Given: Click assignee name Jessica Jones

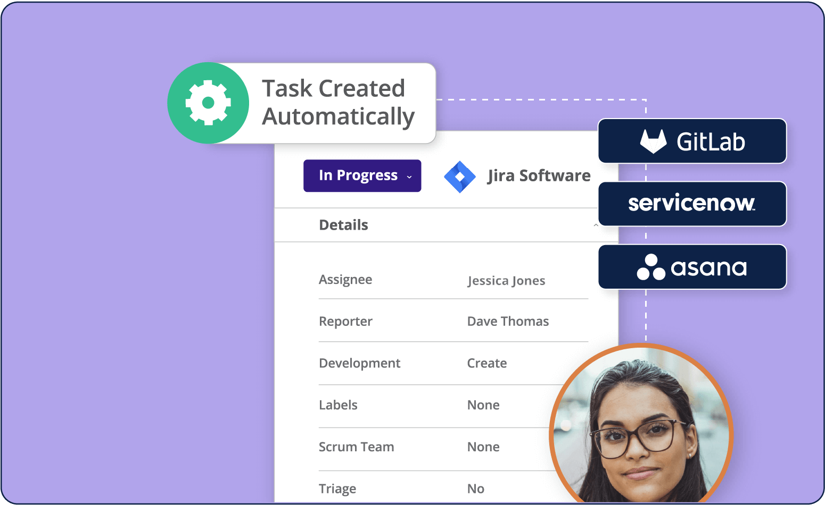Looking at the screenshot, I should 506,281.
